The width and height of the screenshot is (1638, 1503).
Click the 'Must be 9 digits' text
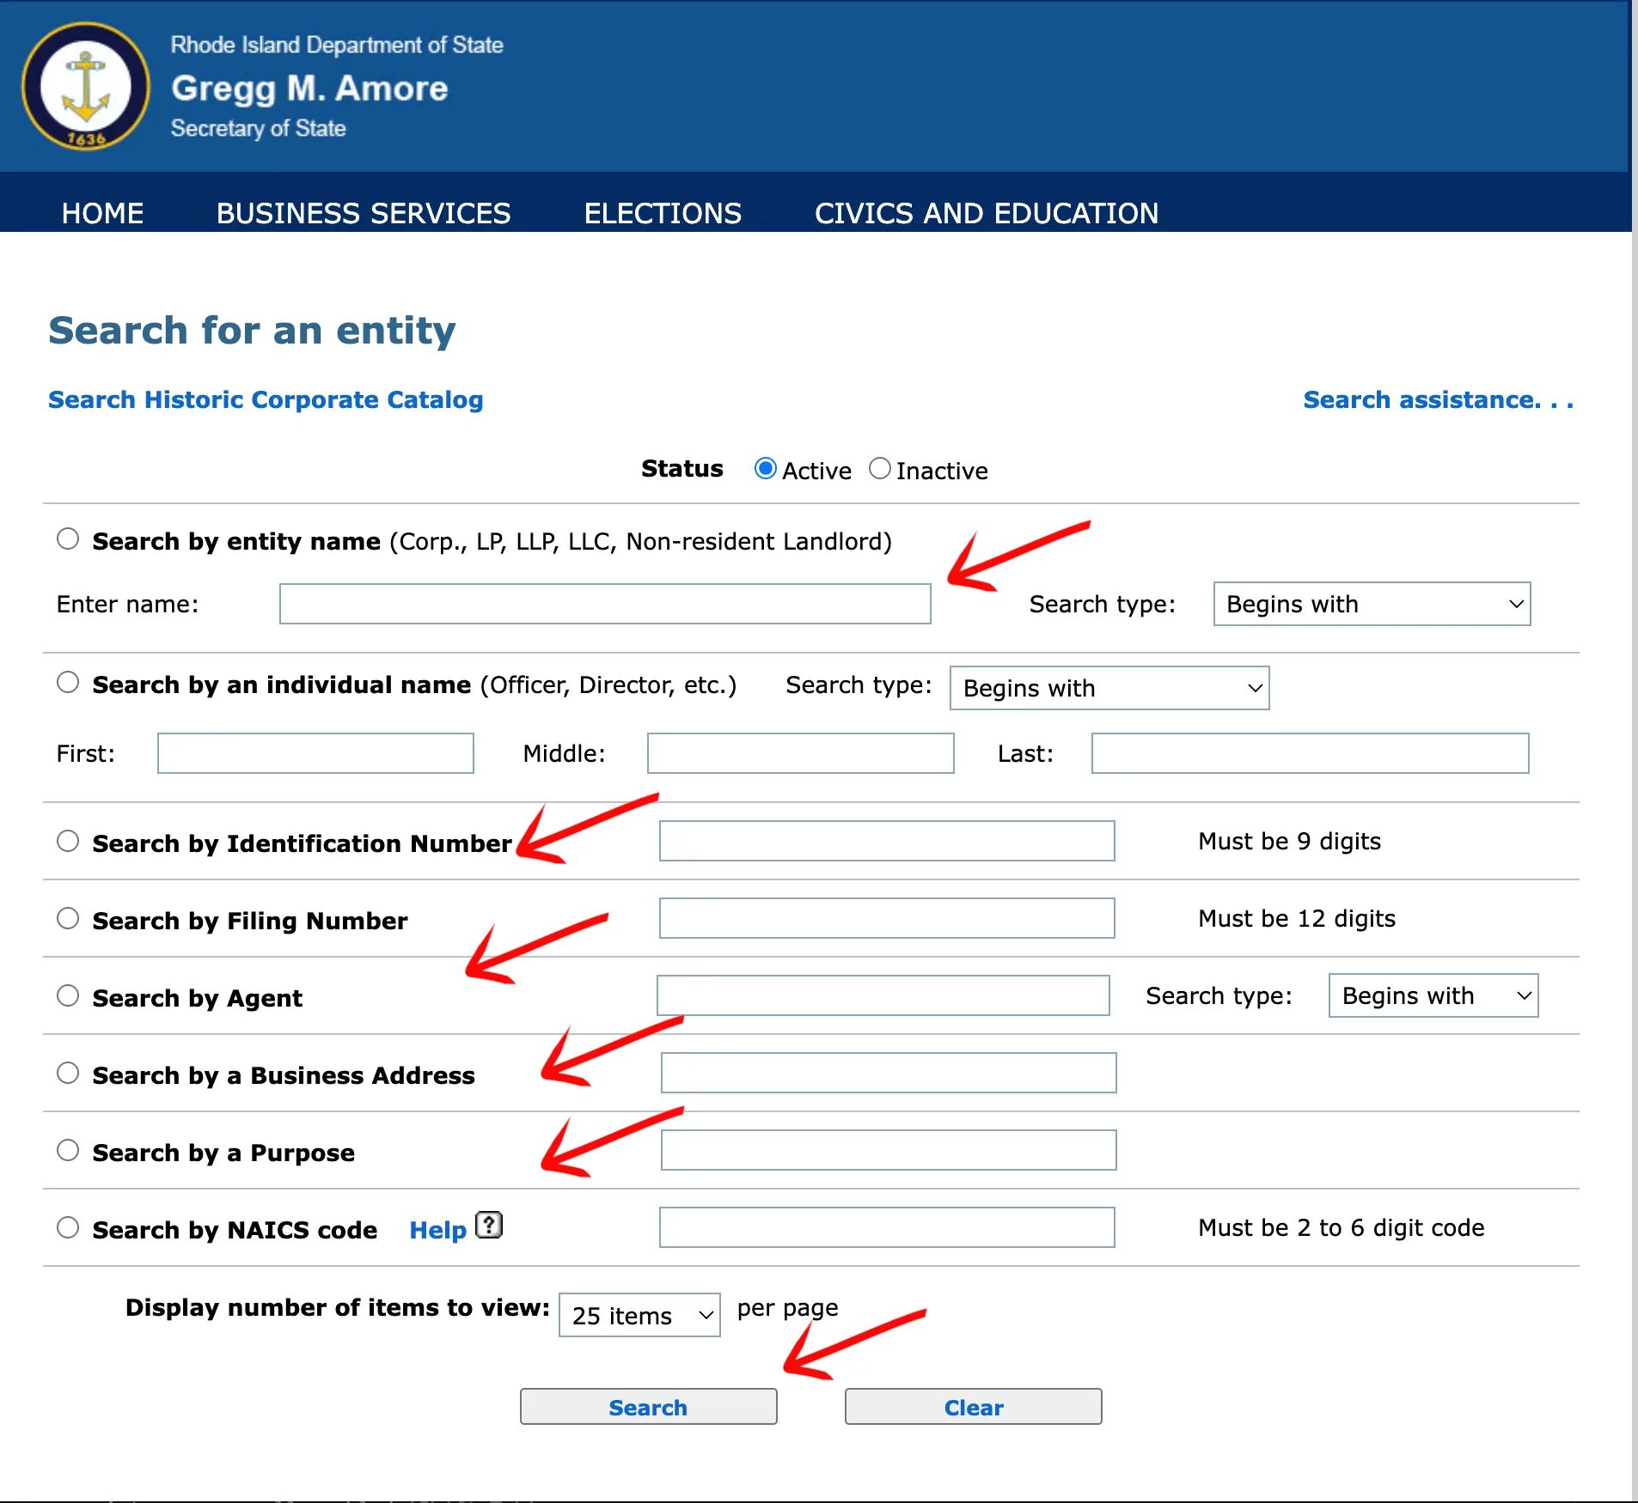[1289, 841]
